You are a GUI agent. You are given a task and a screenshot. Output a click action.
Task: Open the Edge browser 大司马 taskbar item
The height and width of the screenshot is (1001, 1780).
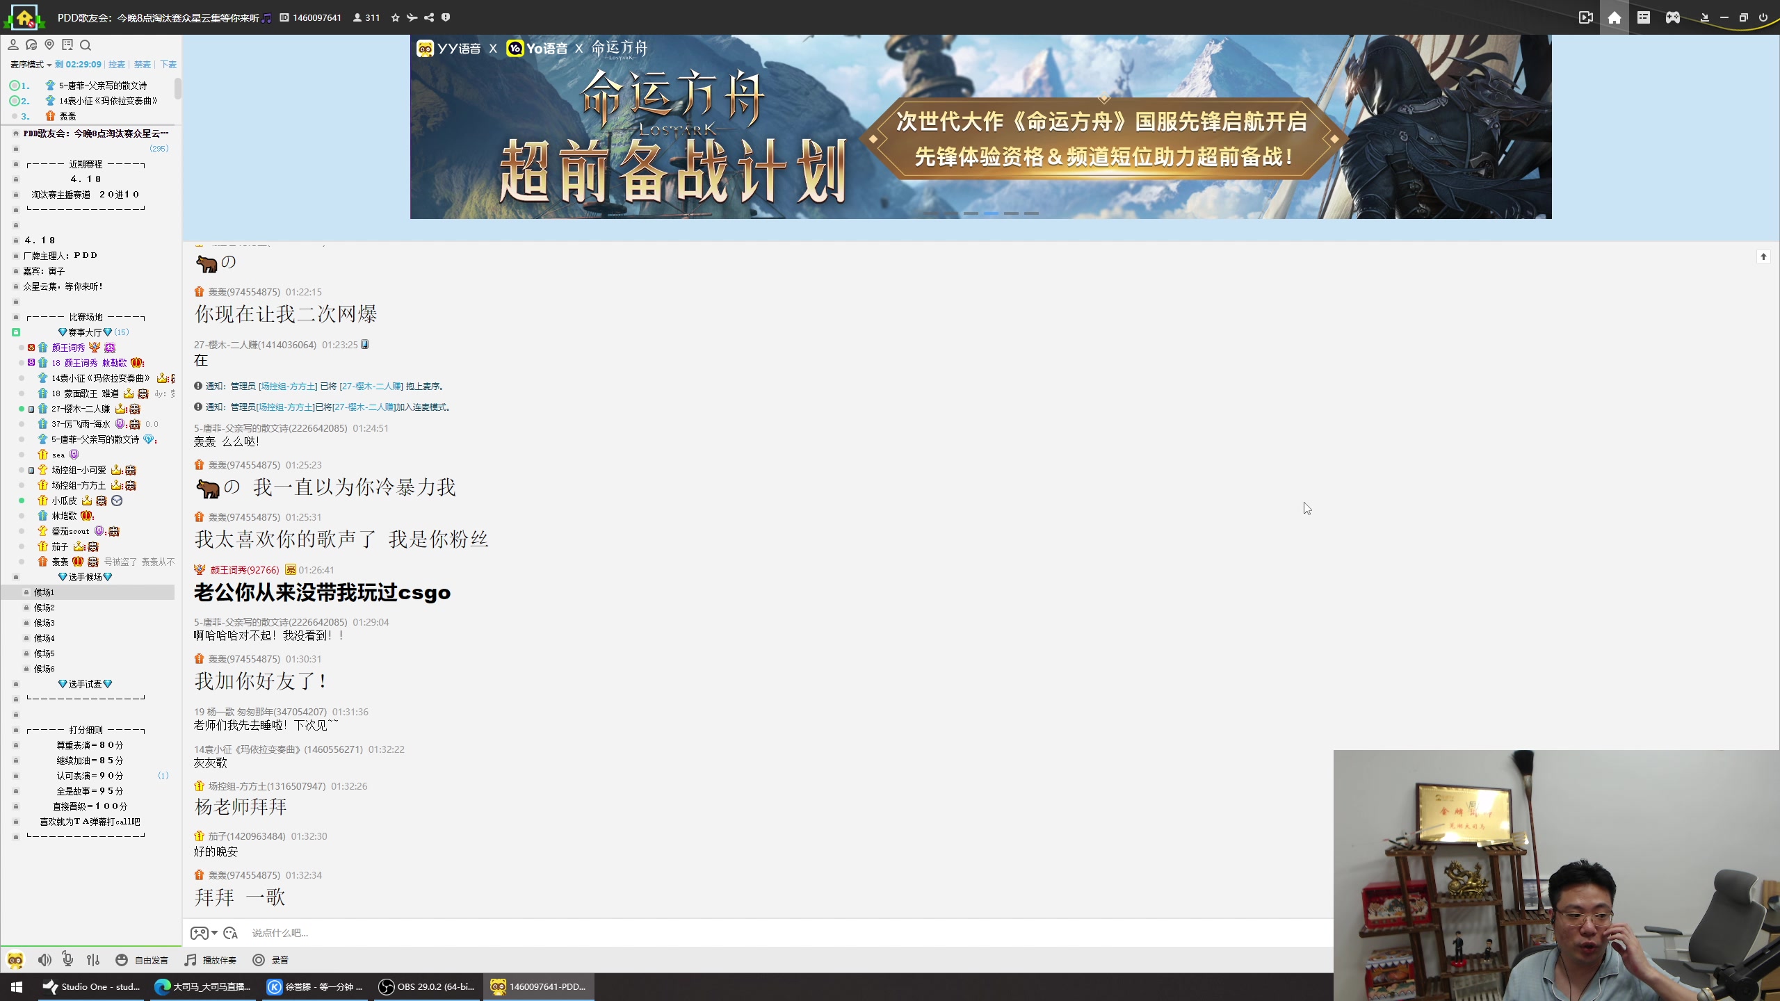[x=202, y=987]
